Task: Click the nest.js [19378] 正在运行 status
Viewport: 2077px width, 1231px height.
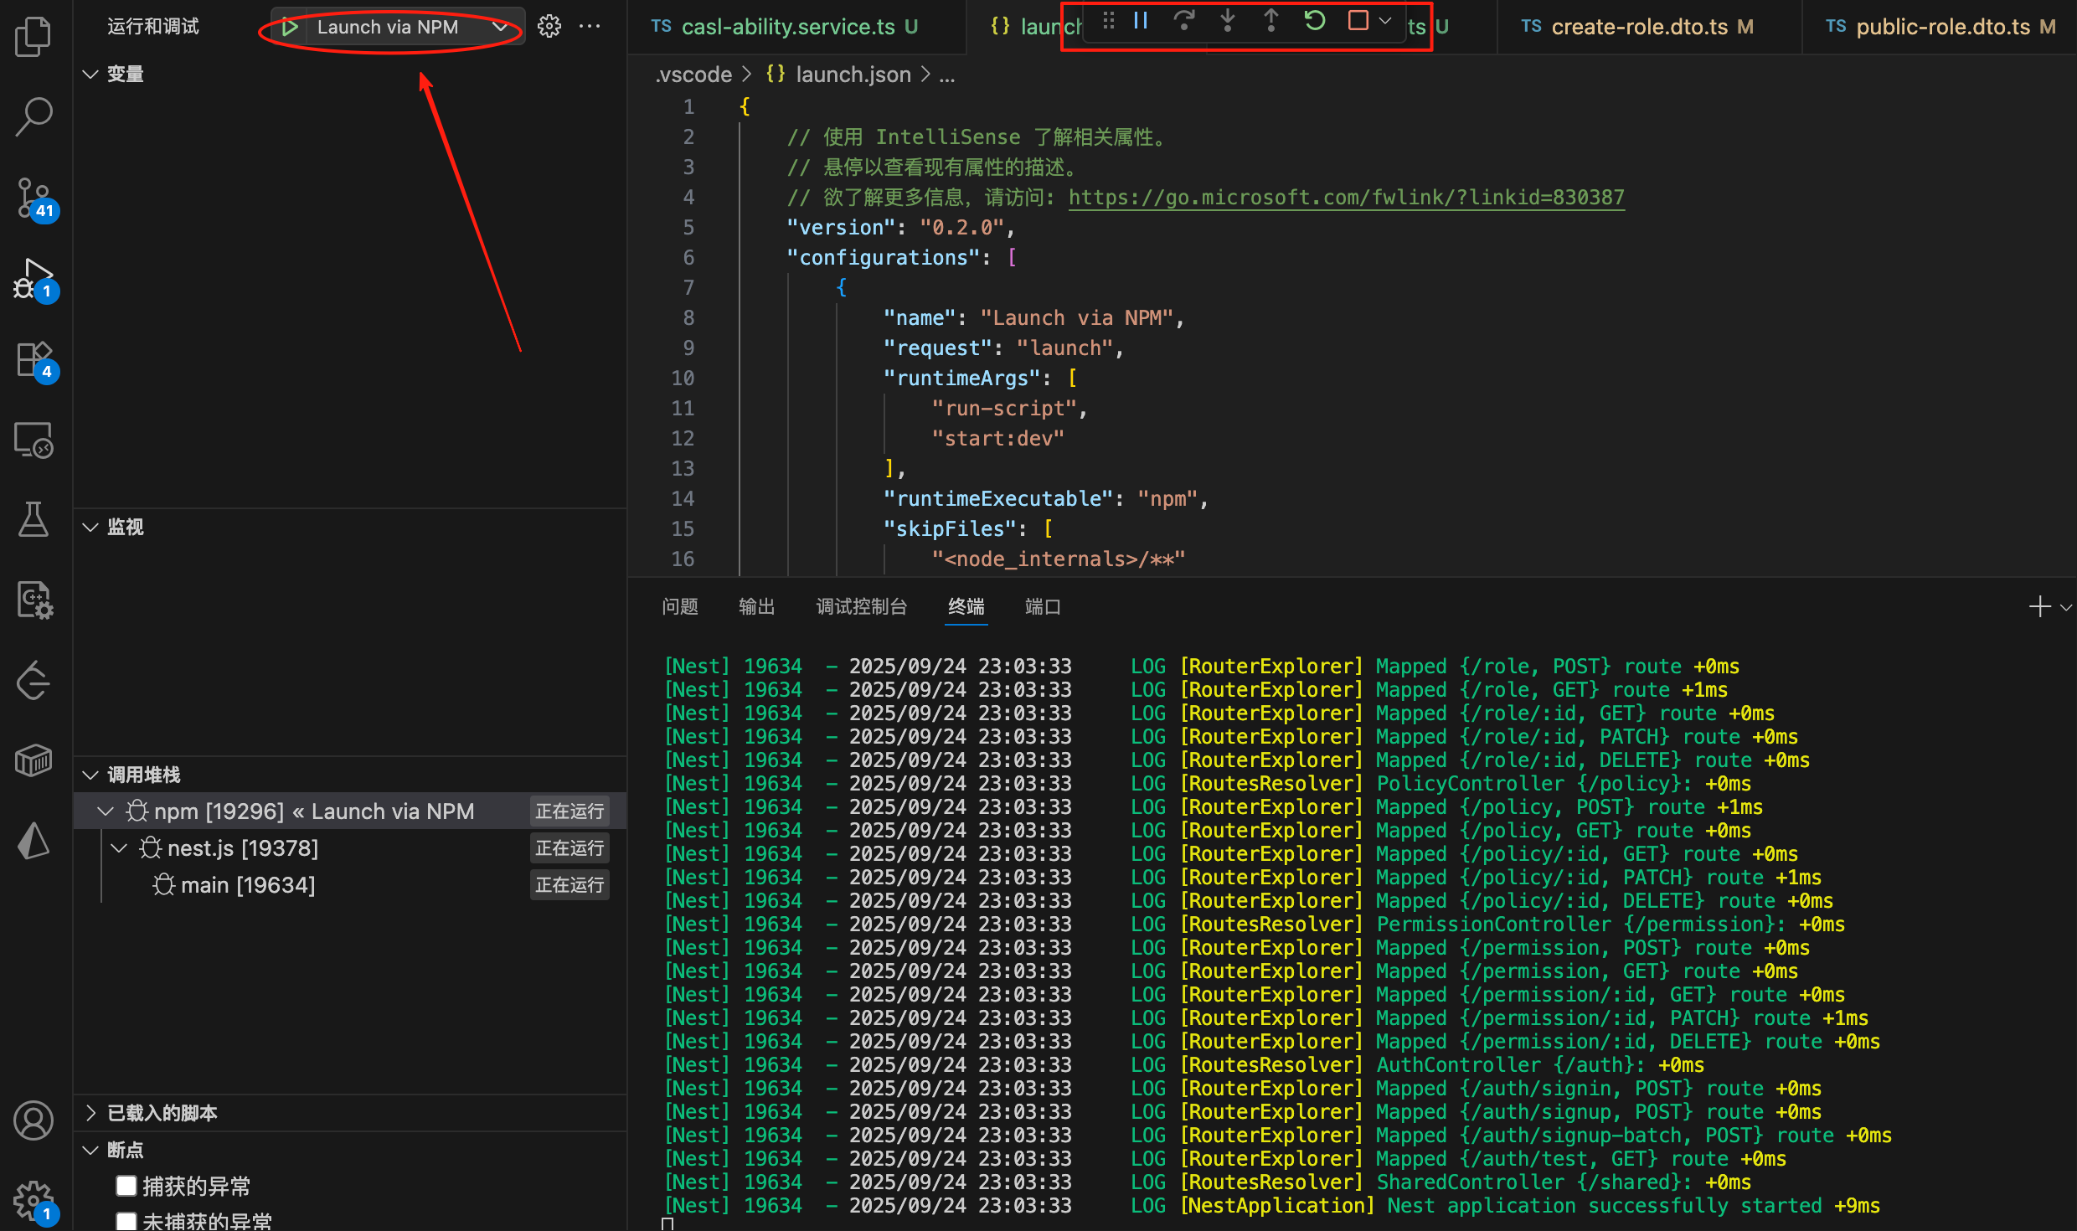Action: coord(569,848)
